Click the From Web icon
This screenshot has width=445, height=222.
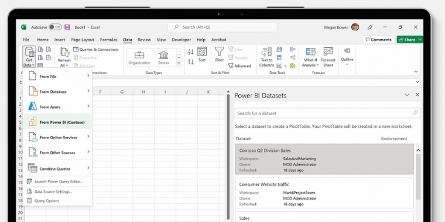40,57
